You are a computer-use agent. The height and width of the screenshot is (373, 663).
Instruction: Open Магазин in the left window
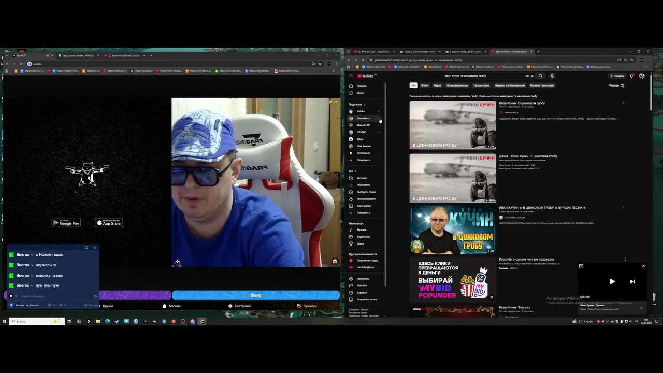click(172, 306)
